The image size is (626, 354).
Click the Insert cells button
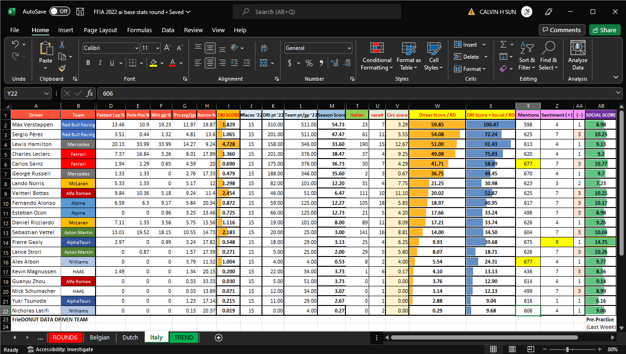tap(466, 45)
